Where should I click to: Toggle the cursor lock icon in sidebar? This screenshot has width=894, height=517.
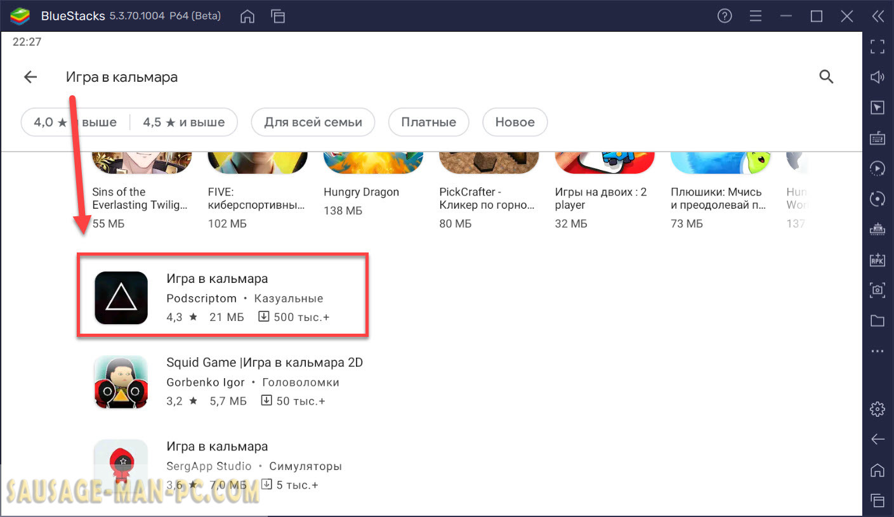878,107
